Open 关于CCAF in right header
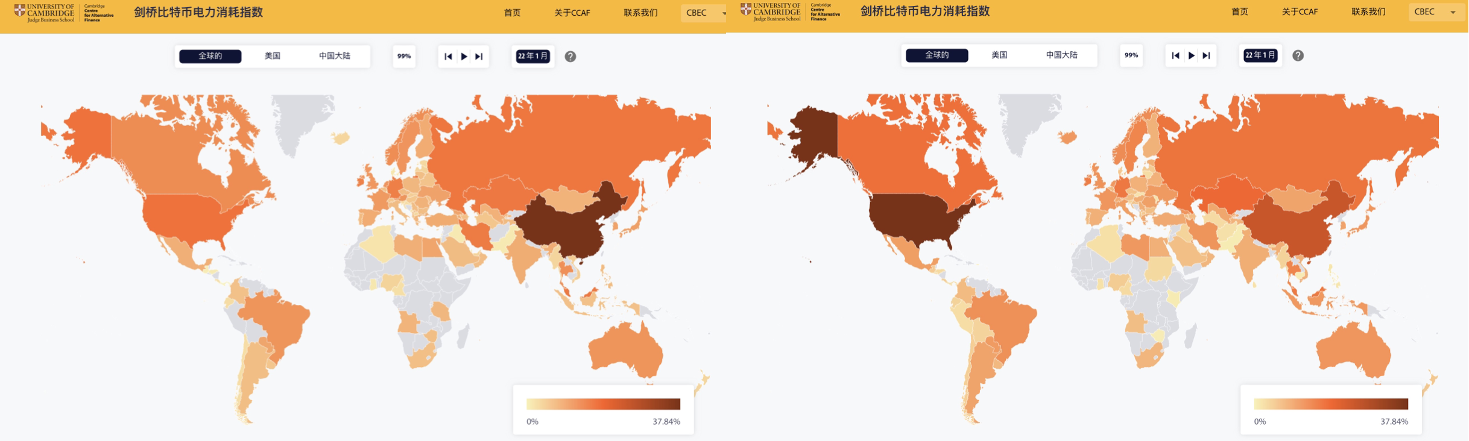 (x=1300, y=12)
